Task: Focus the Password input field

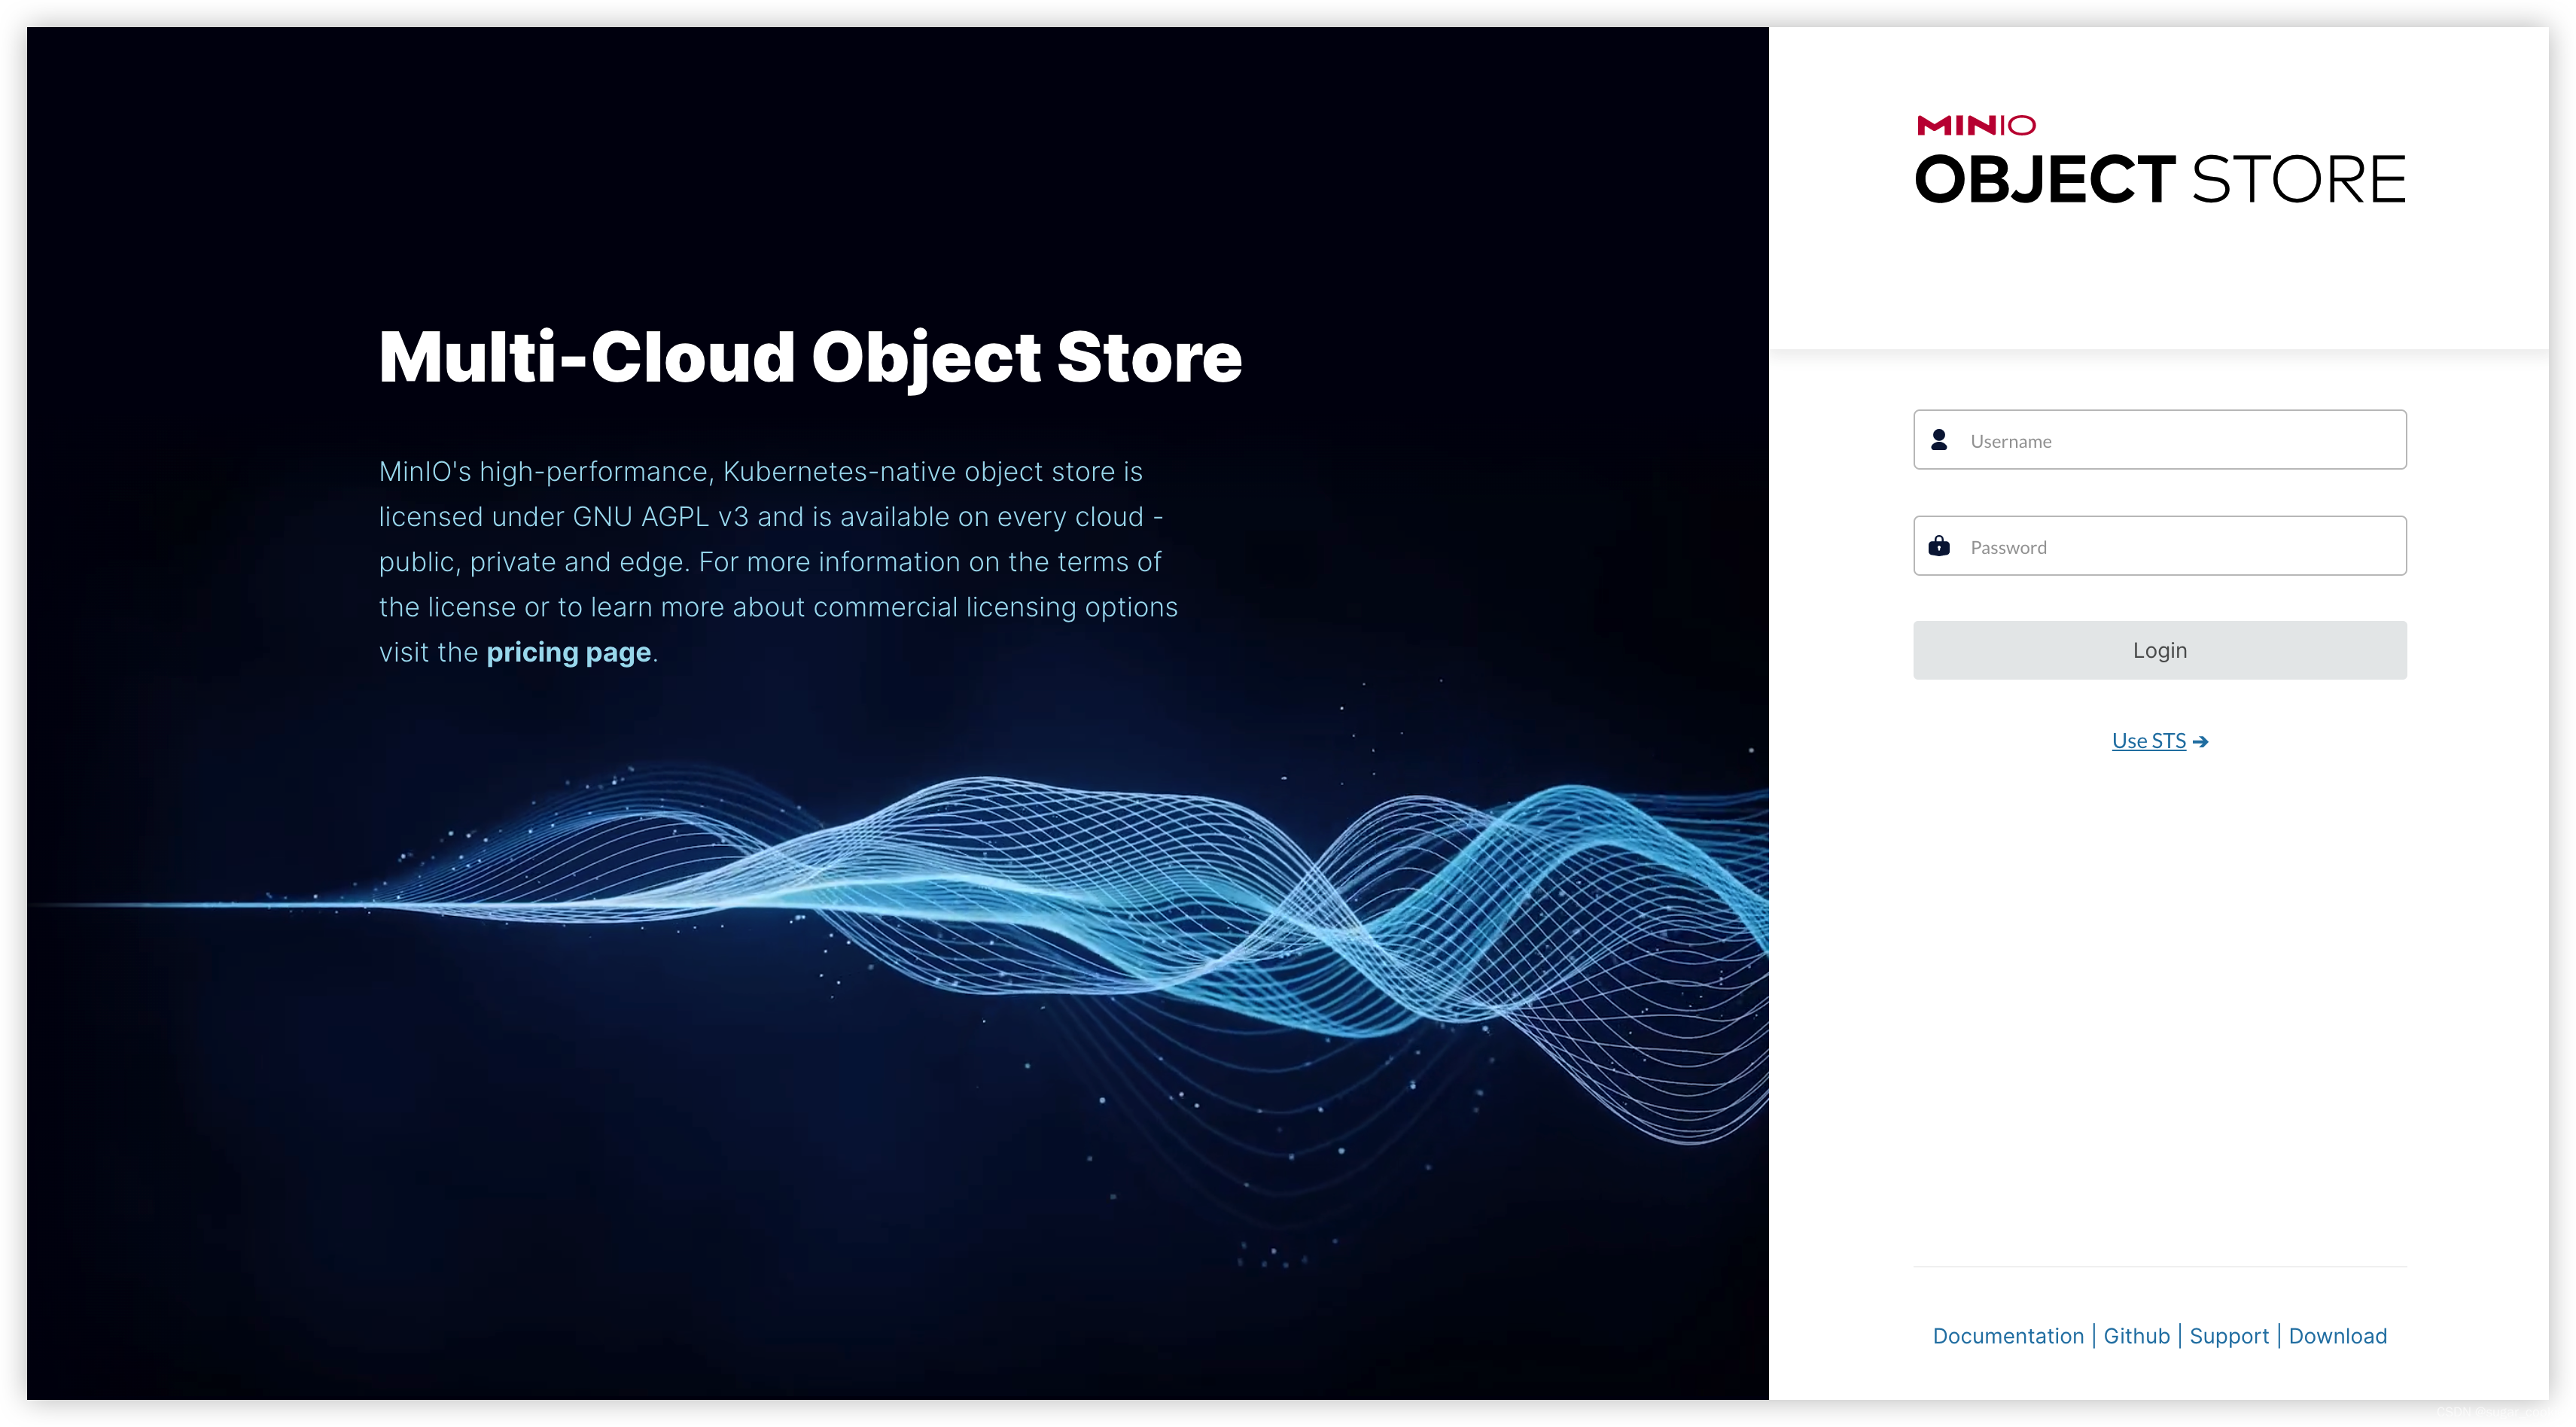Action: [2180, 546]
